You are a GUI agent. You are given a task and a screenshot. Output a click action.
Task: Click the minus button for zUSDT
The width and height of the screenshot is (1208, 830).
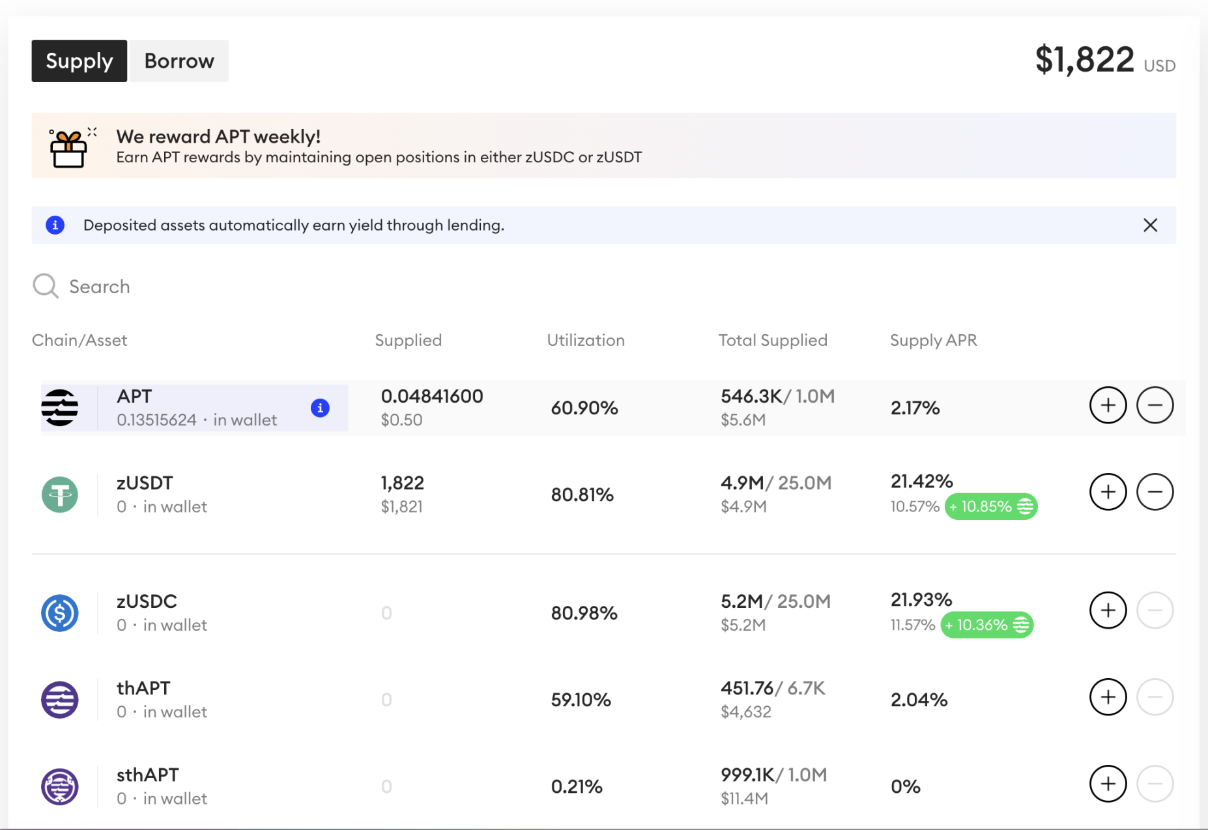[x=1155, y=492]
